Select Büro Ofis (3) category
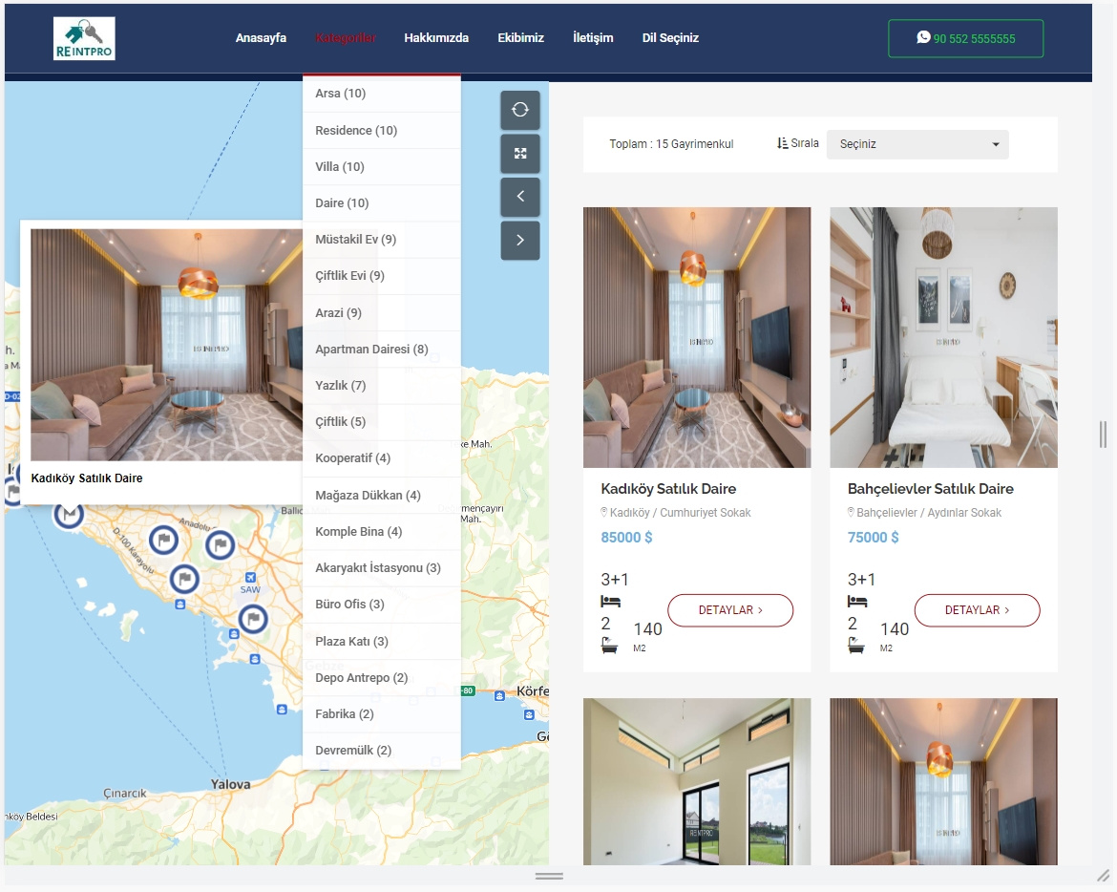 coord(382,605)
